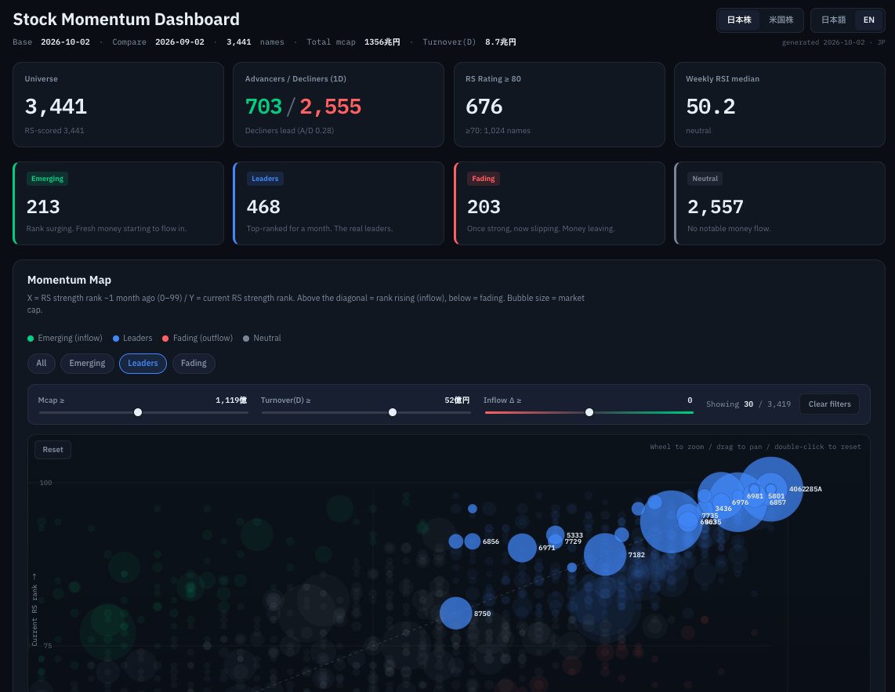Click Leaders legend entry

(132, 338)
